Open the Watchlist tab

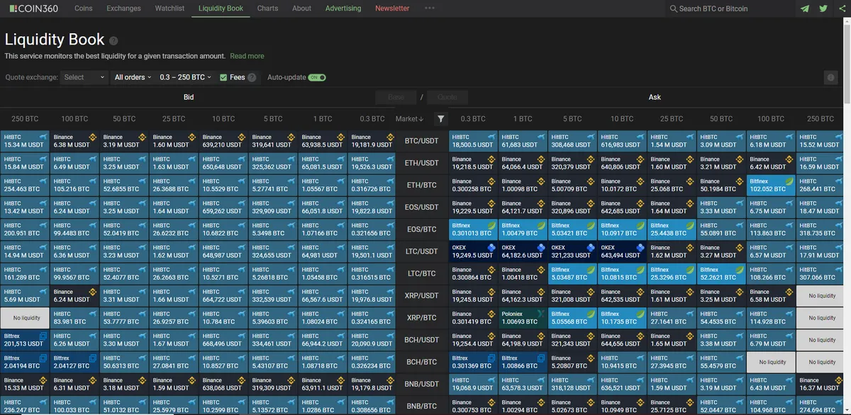click(169, 8)
